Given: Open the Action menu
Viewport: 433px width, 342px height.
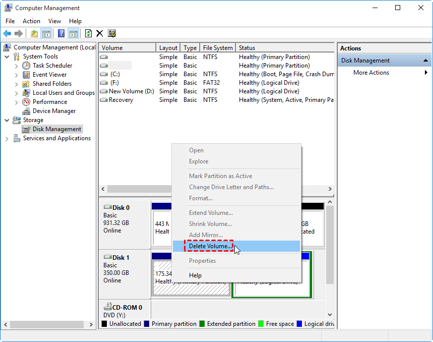Looking at the screenshot, I should [x=31, y=21].
